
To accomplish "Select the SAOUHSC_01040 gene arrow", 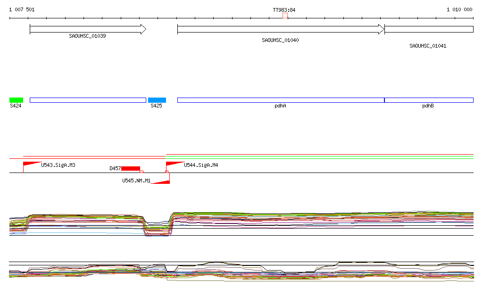I will pyautogui.click(x=281, y=29).
